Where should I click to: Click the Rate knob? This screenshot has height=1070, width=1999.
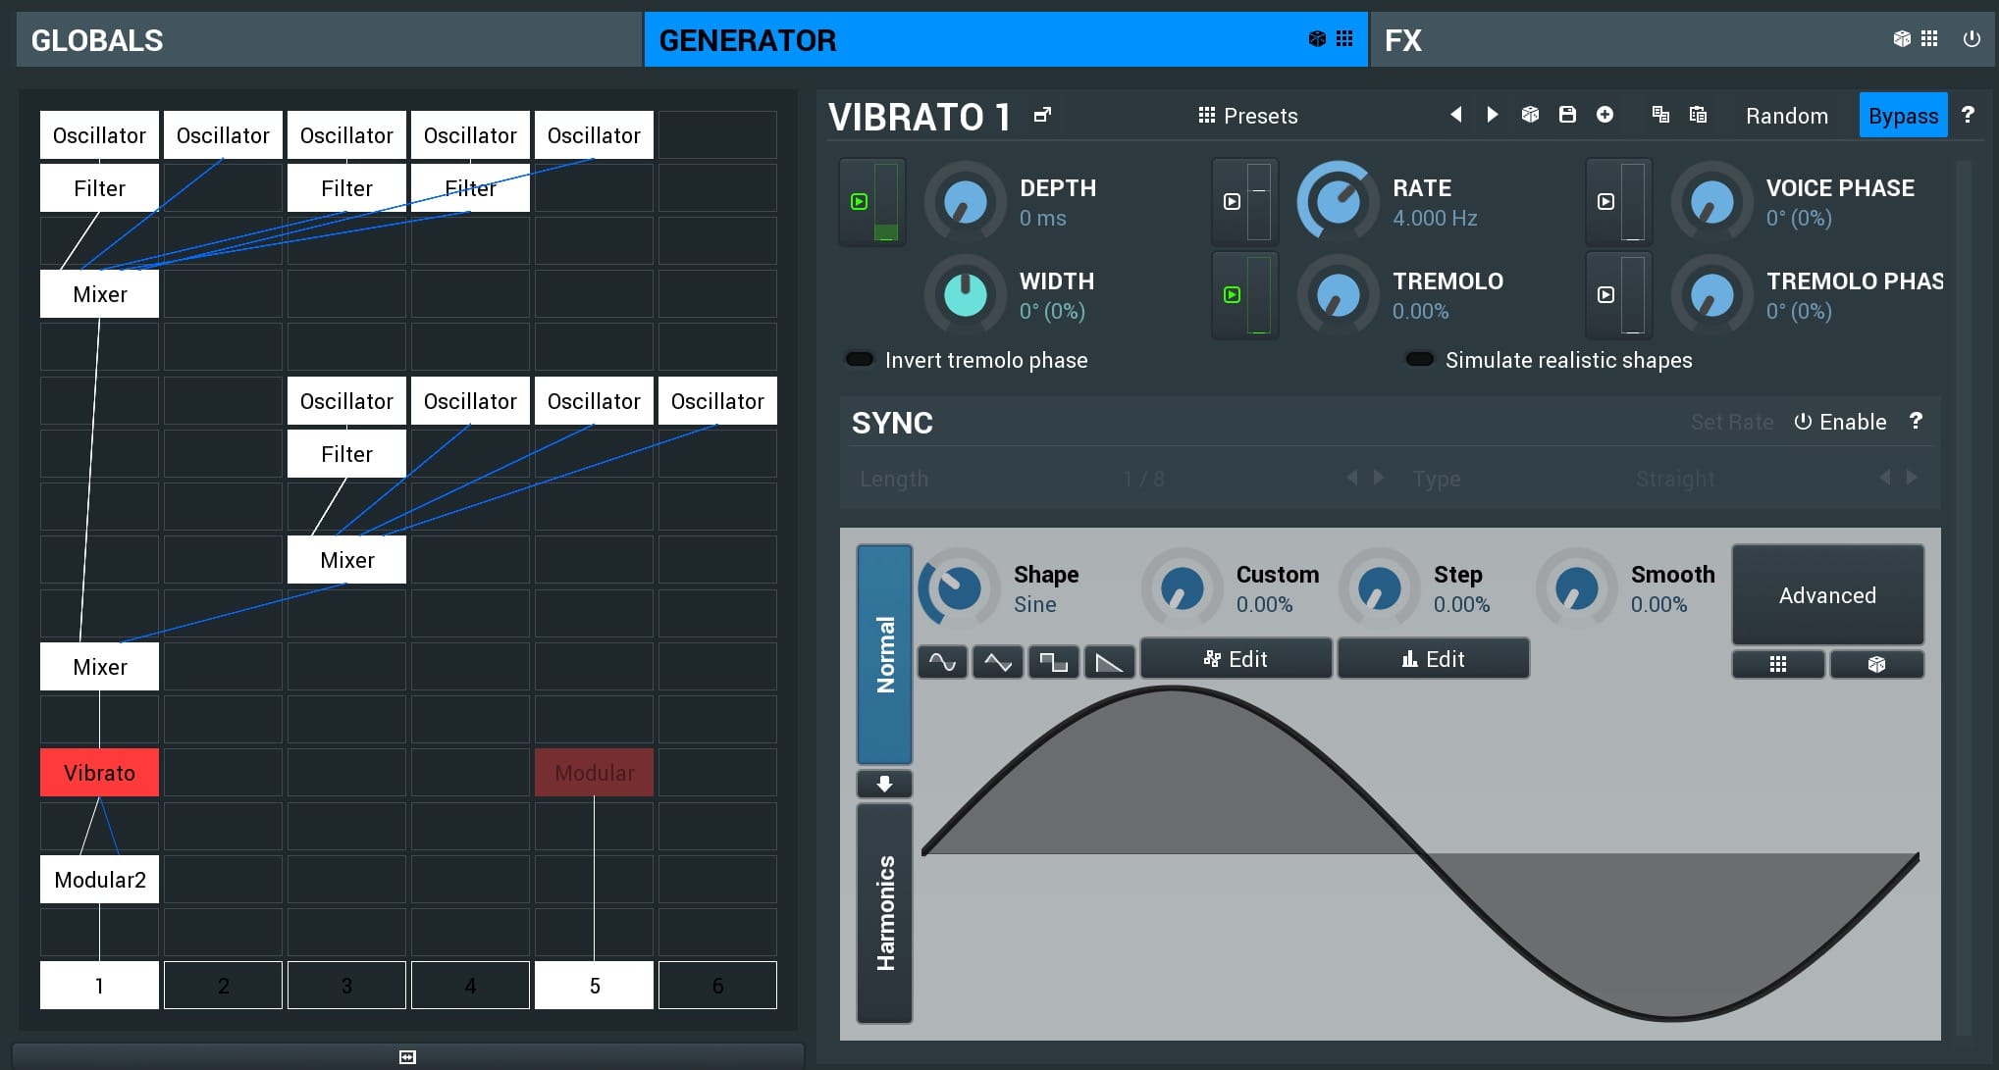pos(1338,202)
